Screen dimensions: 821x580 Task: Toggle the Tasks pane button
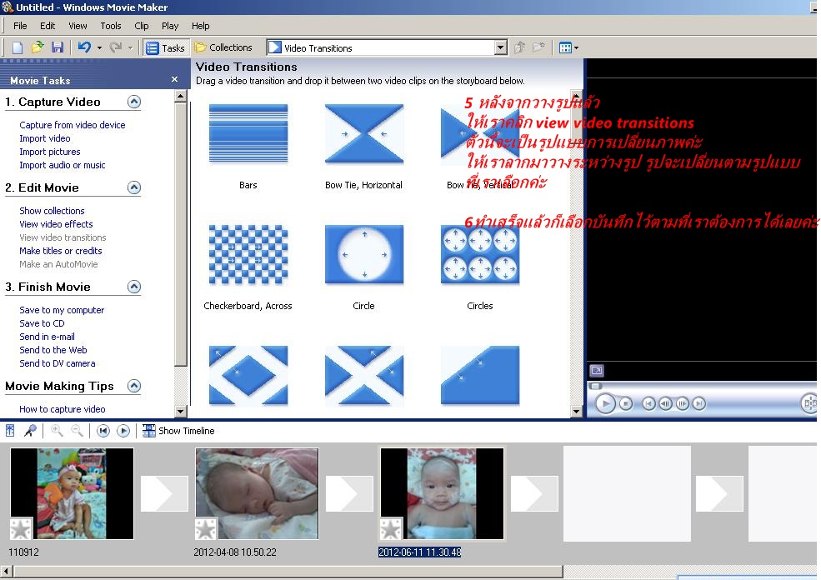pos(166,47)
